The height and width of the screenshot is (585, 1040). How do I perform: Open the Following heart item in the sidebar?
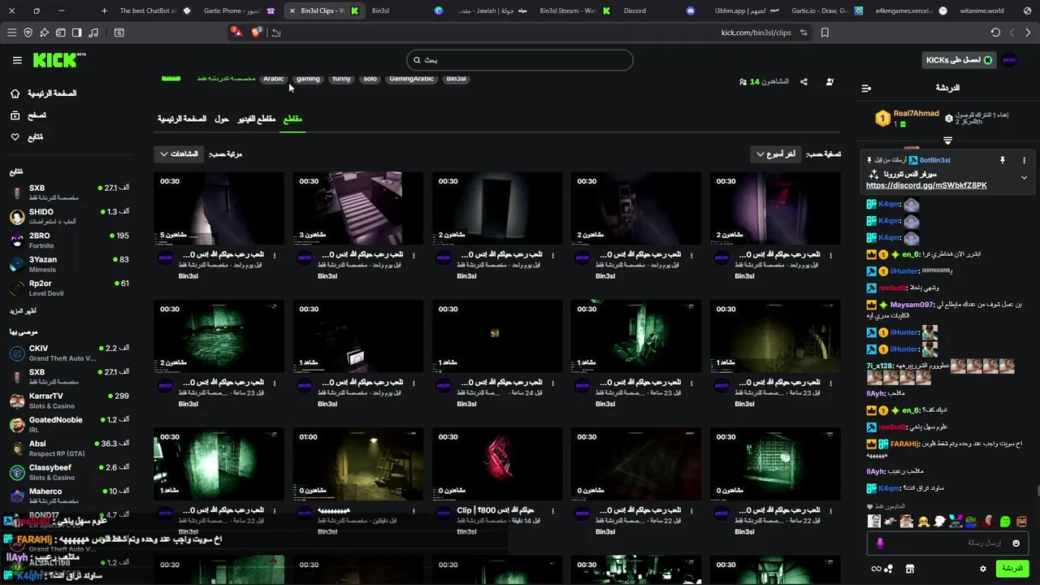click(x=27, y=136)
